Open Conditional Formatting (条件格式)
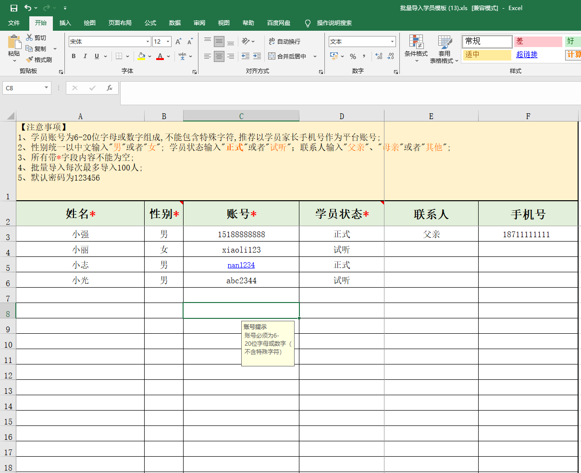This screenshot has height=473, width=581. tap(416, 49)
